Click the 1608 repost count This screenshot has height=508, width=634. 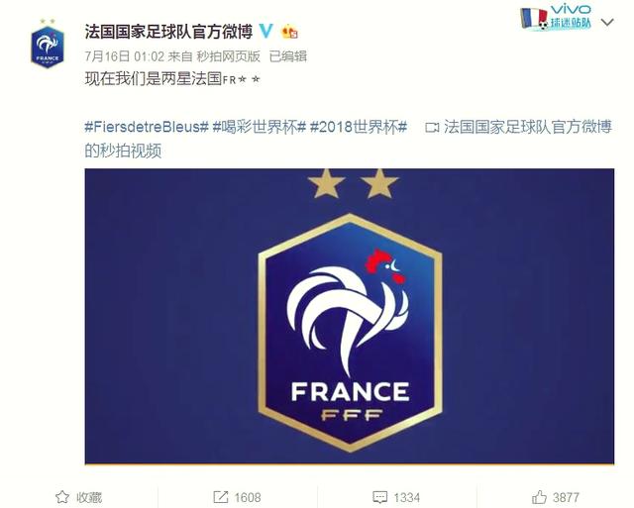pos(248,497)
